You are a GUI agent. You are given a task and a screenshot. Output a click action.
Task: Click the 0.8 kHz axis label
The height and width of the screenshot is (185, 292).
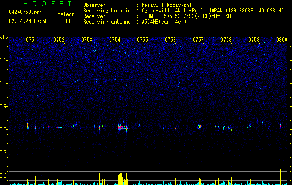click(x=4, y=129)
